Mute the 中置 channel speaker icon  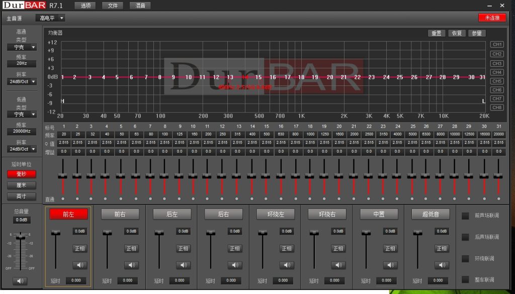click(390, 265)
